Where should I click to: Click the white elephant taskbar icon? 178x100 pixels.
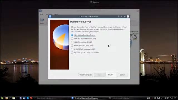(14, 98)
